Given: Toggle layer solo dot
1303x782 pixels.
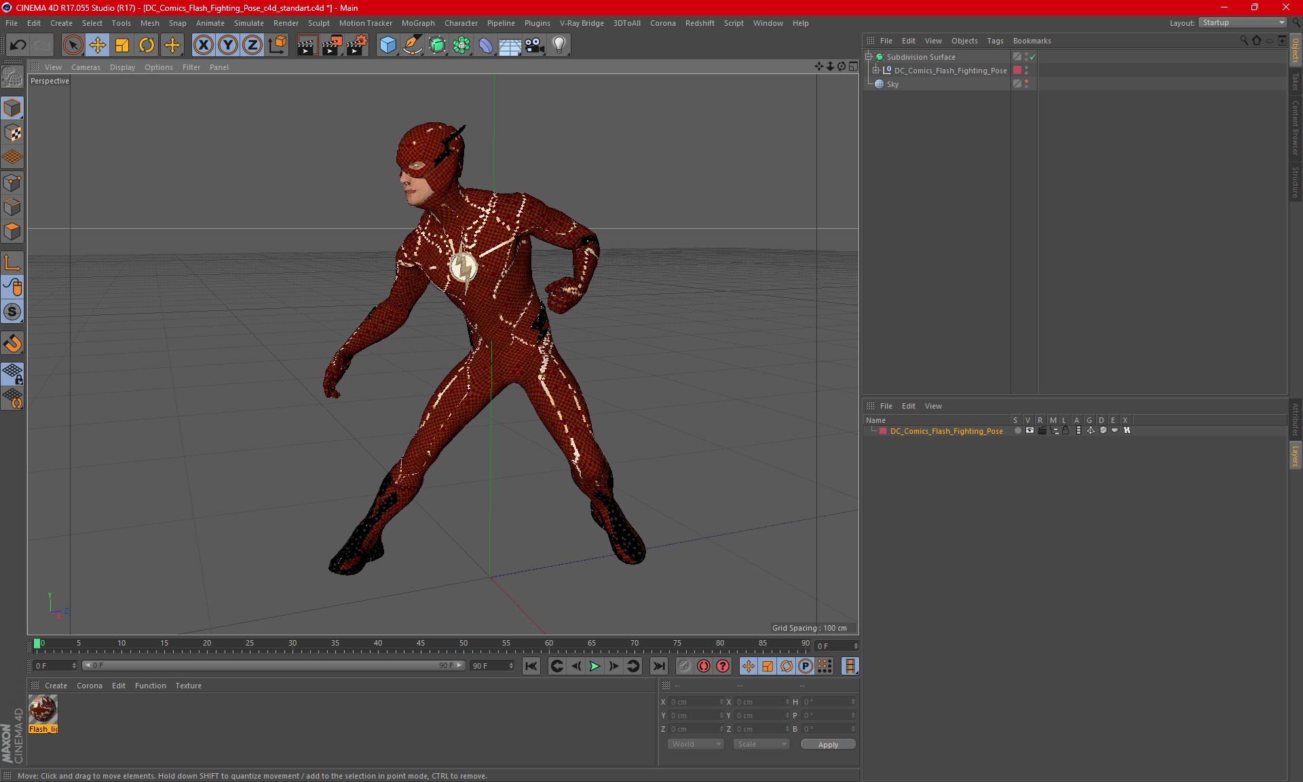Looking at the screenshot, I should click(1017, 430).
